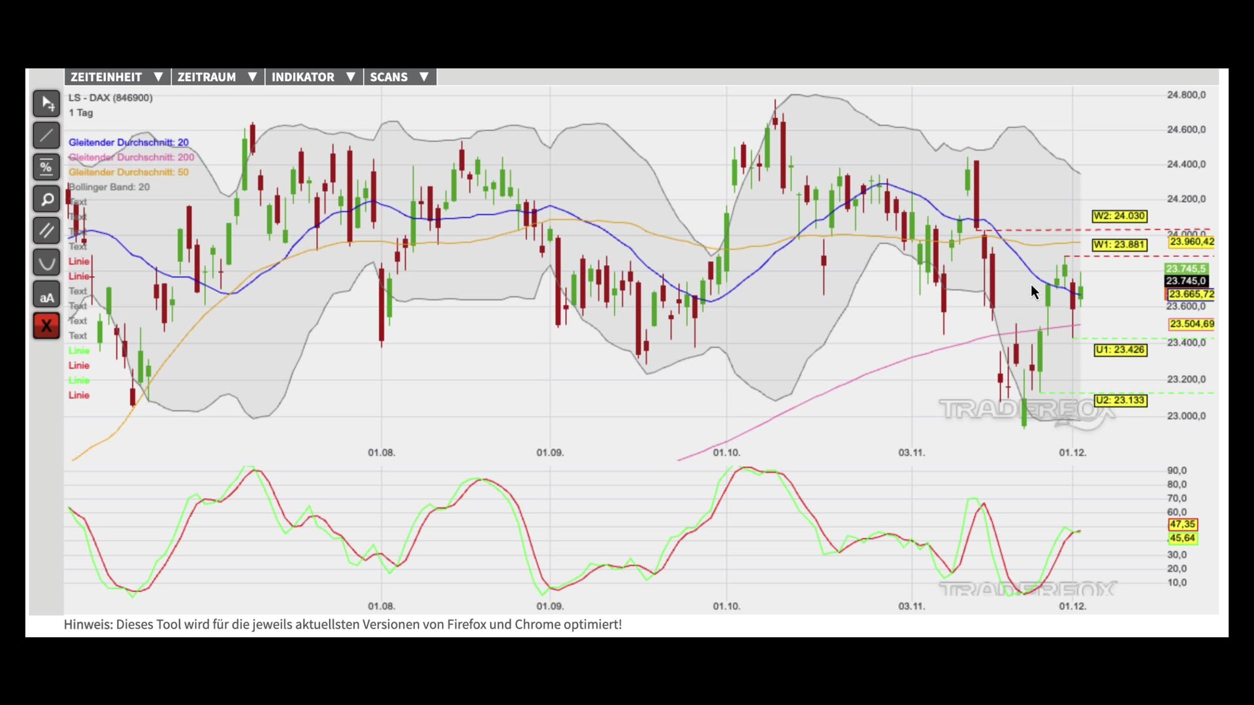Select Gleitender Durchschnitt: 50 legend label
The image size is (1254, 705).
coord(128,172)
